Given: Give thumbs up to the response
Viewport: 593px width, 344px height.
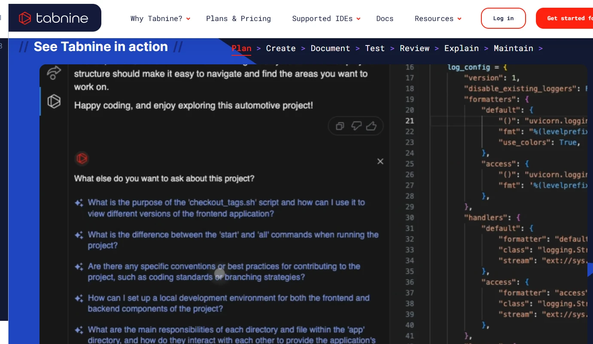Looking at the screenshot, I should 371,126.
